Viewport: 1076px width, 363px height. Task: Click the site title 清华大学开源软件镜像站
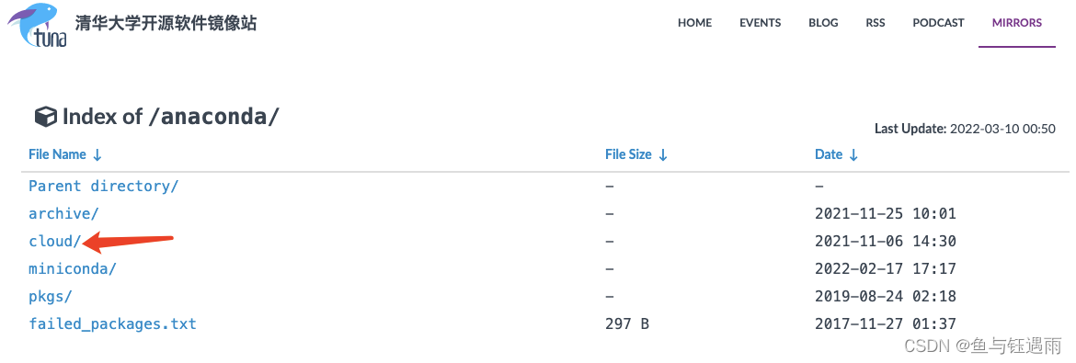(165, 23)
